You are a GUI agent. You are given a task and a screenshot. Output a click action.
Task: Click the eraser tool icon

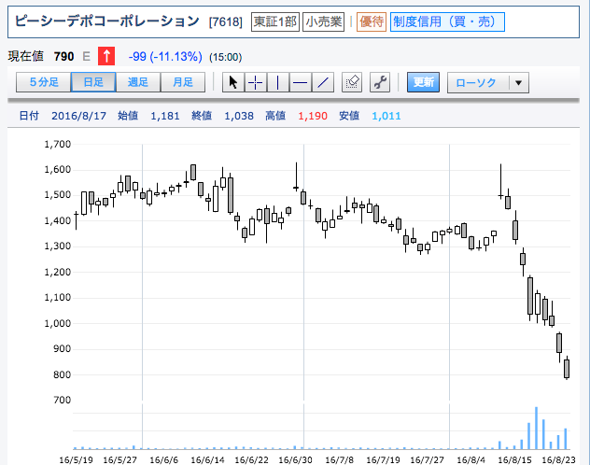(352, 82)
